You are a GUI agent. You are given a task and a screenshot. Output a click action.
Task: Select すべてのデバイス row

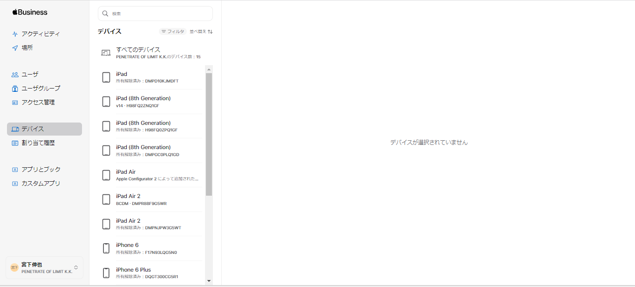[x=155, y=53]
